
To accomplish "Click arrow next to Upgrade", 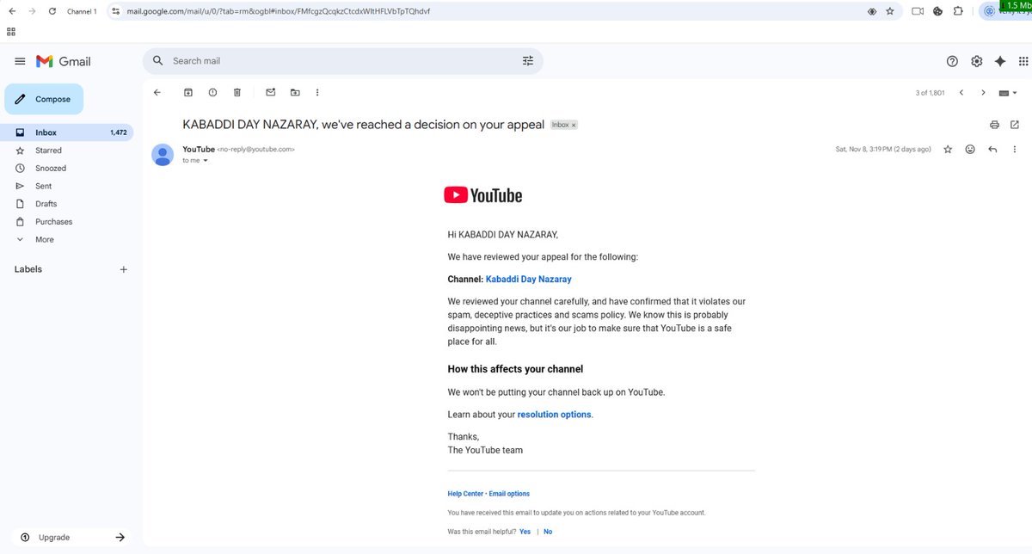I will pos(120,537).
